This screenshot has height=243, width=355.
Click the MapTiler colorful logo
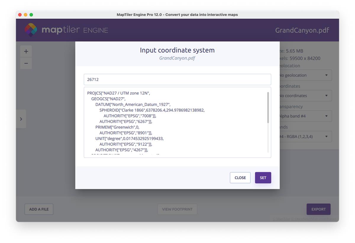tap(31, 30)
